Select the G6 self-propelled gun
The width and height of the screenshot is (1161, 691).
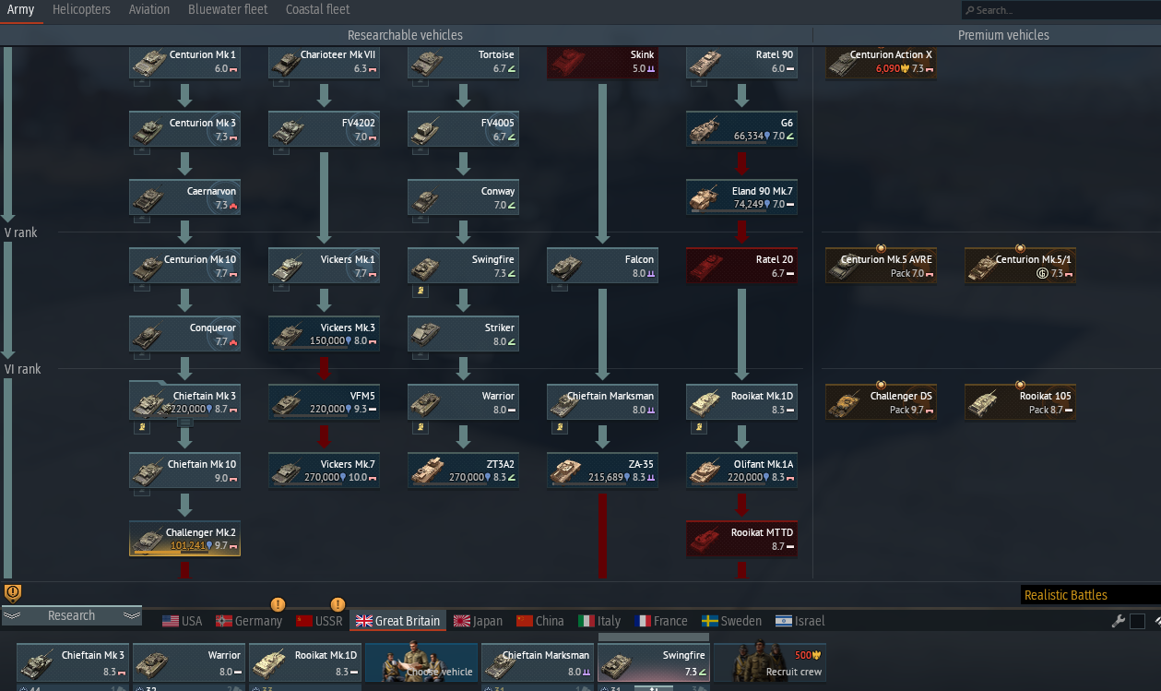(741, 129)
